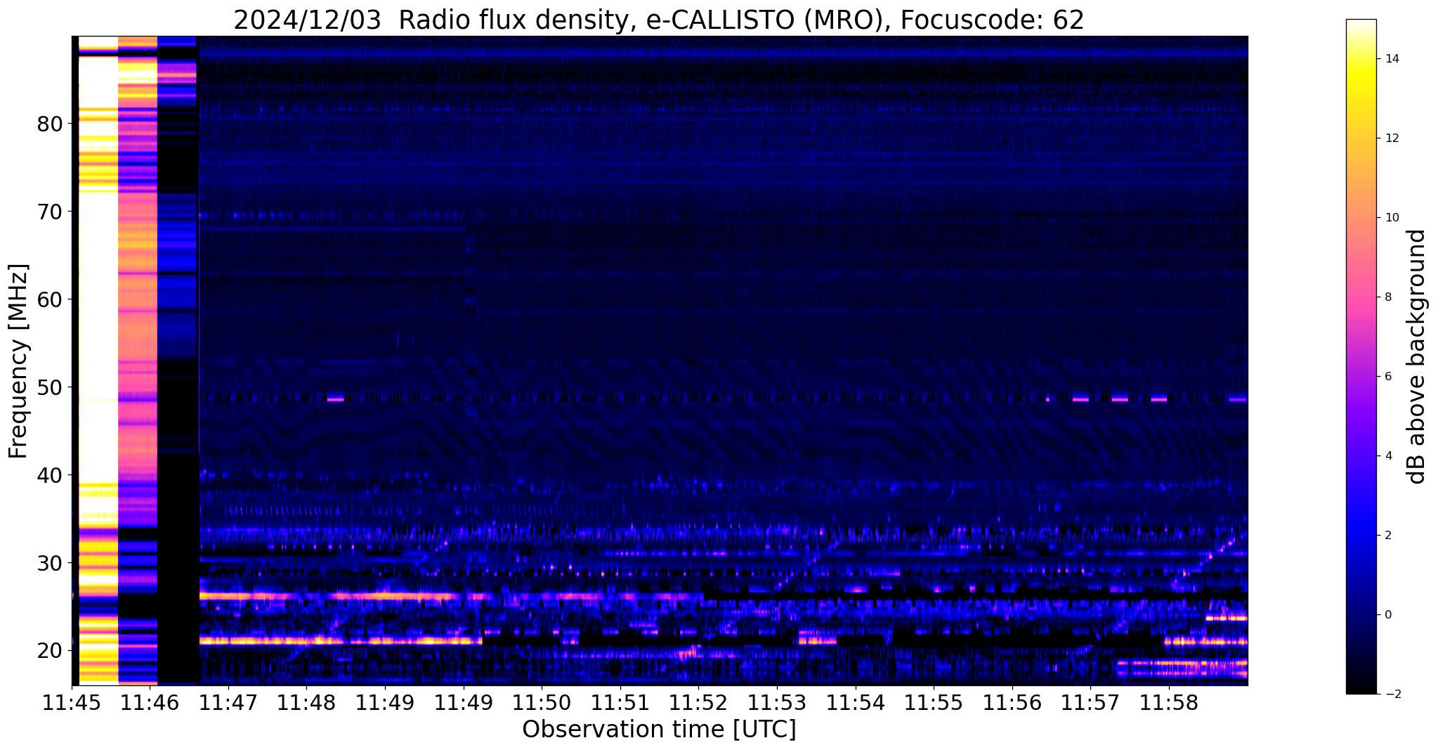Select the 11:46 time tick label

click(x=150, y=703)
